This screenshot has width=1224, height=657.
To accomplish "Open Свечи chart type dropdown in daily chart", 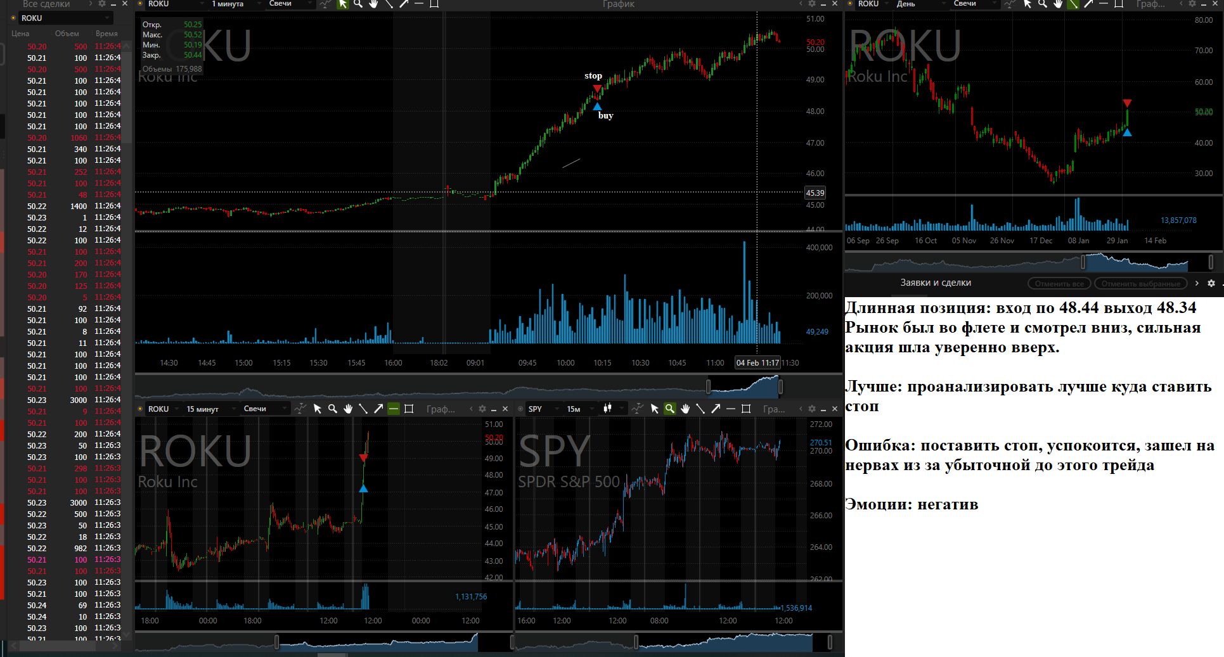I will pos(975,4).
